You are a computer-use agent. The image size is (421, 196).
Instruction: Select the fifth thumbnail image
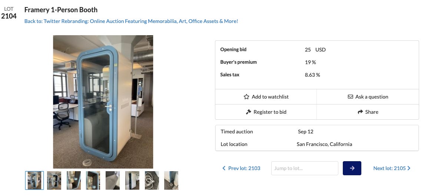click(113, 180)
